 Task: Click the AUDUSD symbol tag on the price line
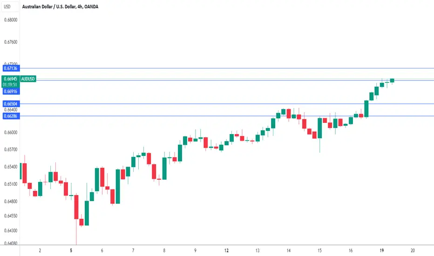pos(28,79)
